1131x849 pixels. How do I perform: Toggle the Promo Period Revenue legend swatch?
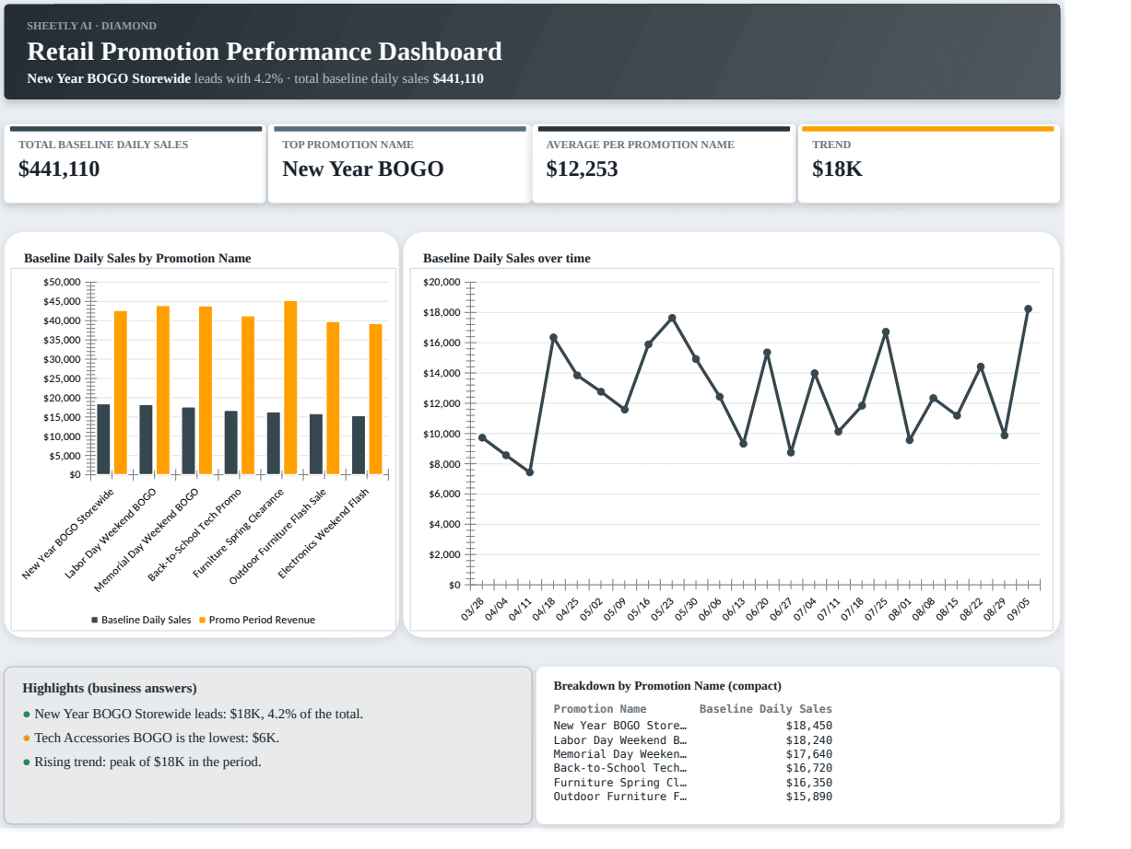(x=202, y=620)
